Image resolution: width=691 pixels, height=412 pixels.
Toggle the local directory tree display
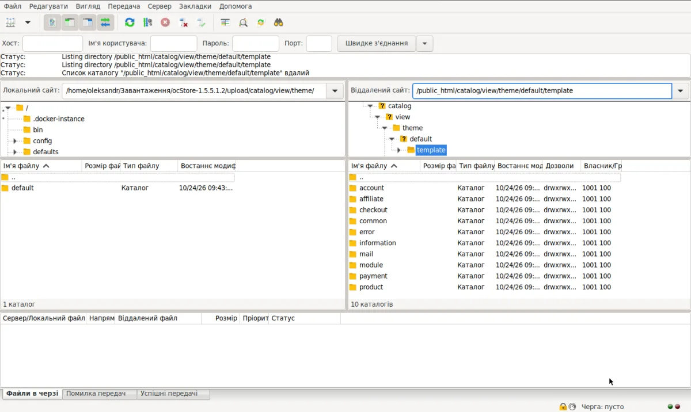point(70,22)
